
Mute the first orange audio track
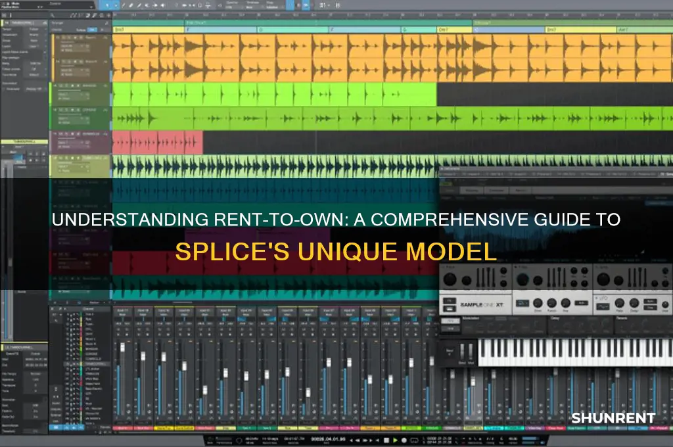[x=64, y=38]
